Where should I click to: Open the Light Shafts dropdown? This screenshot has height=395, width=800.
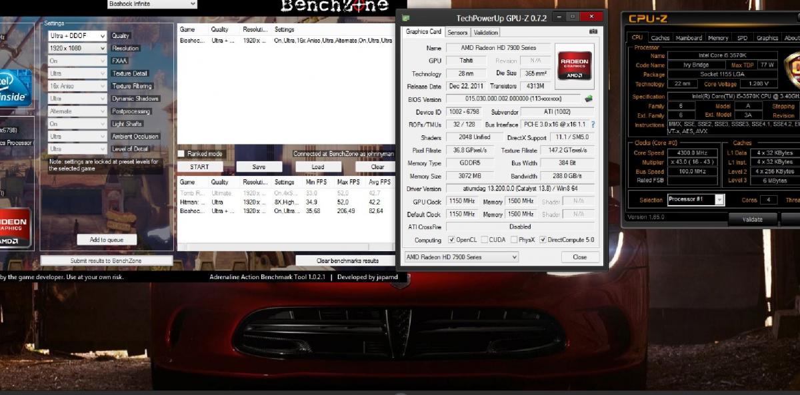[x=77, y=124]
